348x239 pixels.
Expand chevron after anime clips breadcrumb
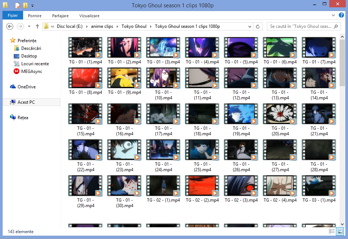click(117, 27)
